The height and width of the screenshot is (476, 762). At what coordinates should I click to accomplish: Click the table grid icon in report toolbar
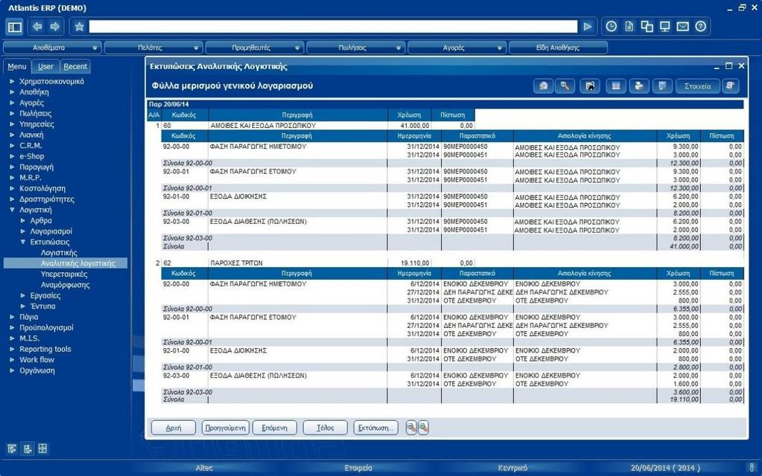616,86
